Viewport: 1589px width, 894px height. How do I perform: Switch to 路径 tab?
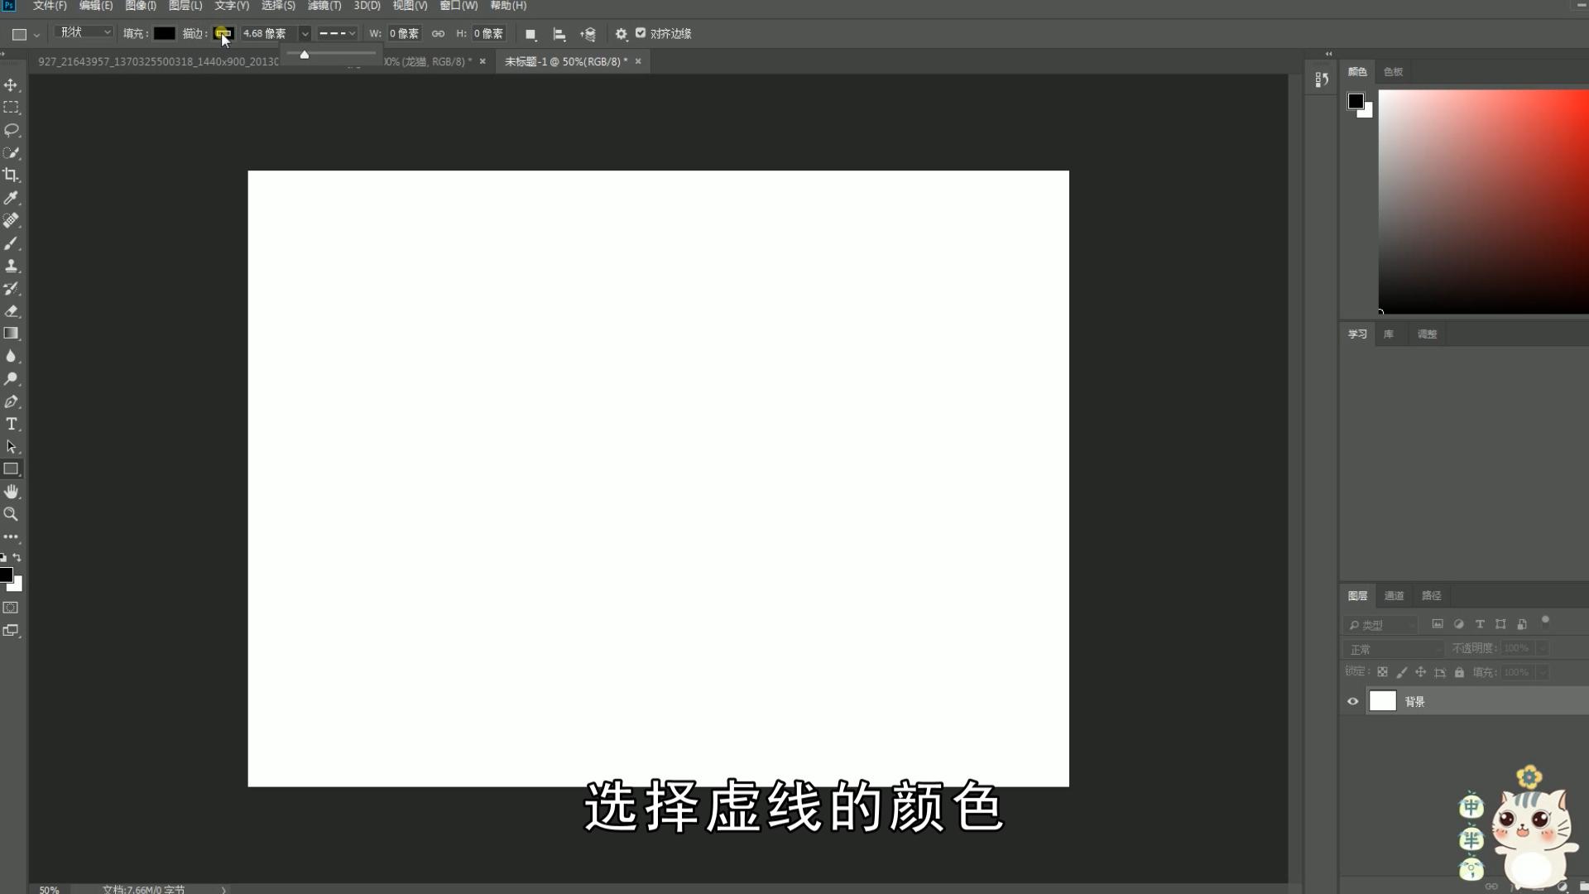pos(1432,596)
